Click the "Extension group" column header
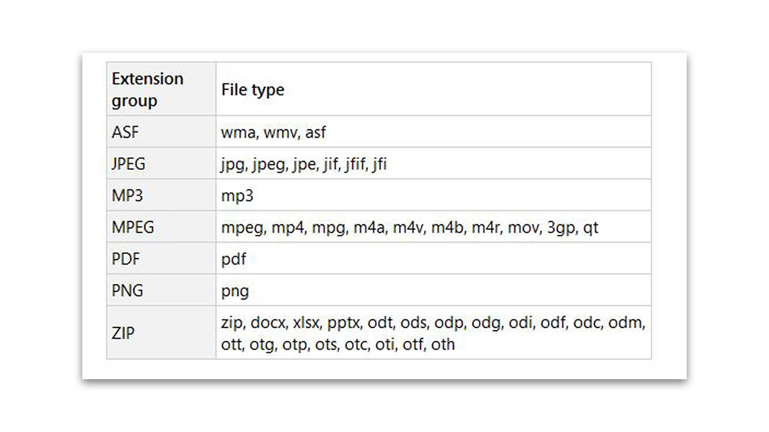The image size is (769, 432). 161,89
